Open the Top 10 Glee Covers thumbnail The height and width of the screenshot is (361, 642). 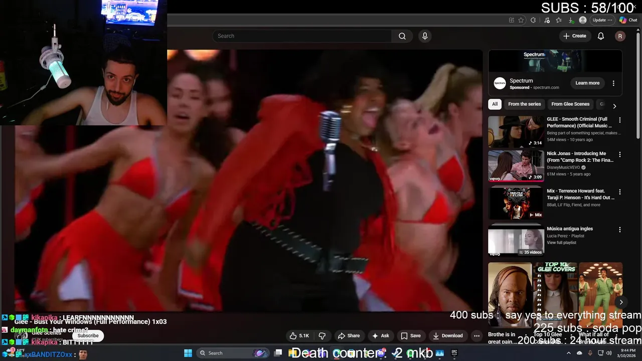click(555, 295)
